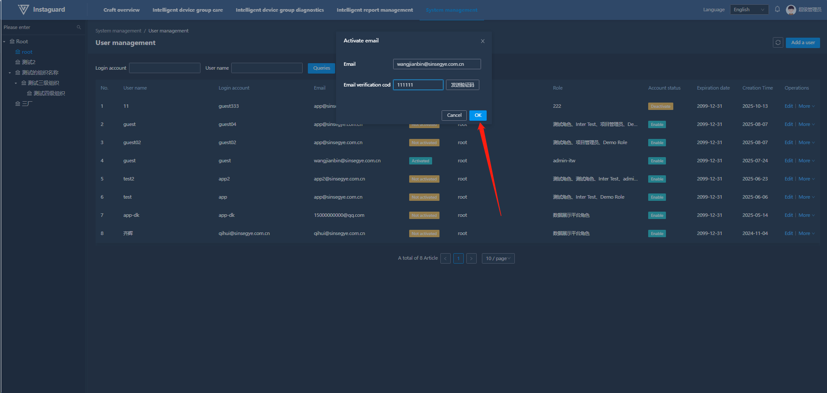Collapse the 测试三级组织 tree node

(x=16, y=83)
